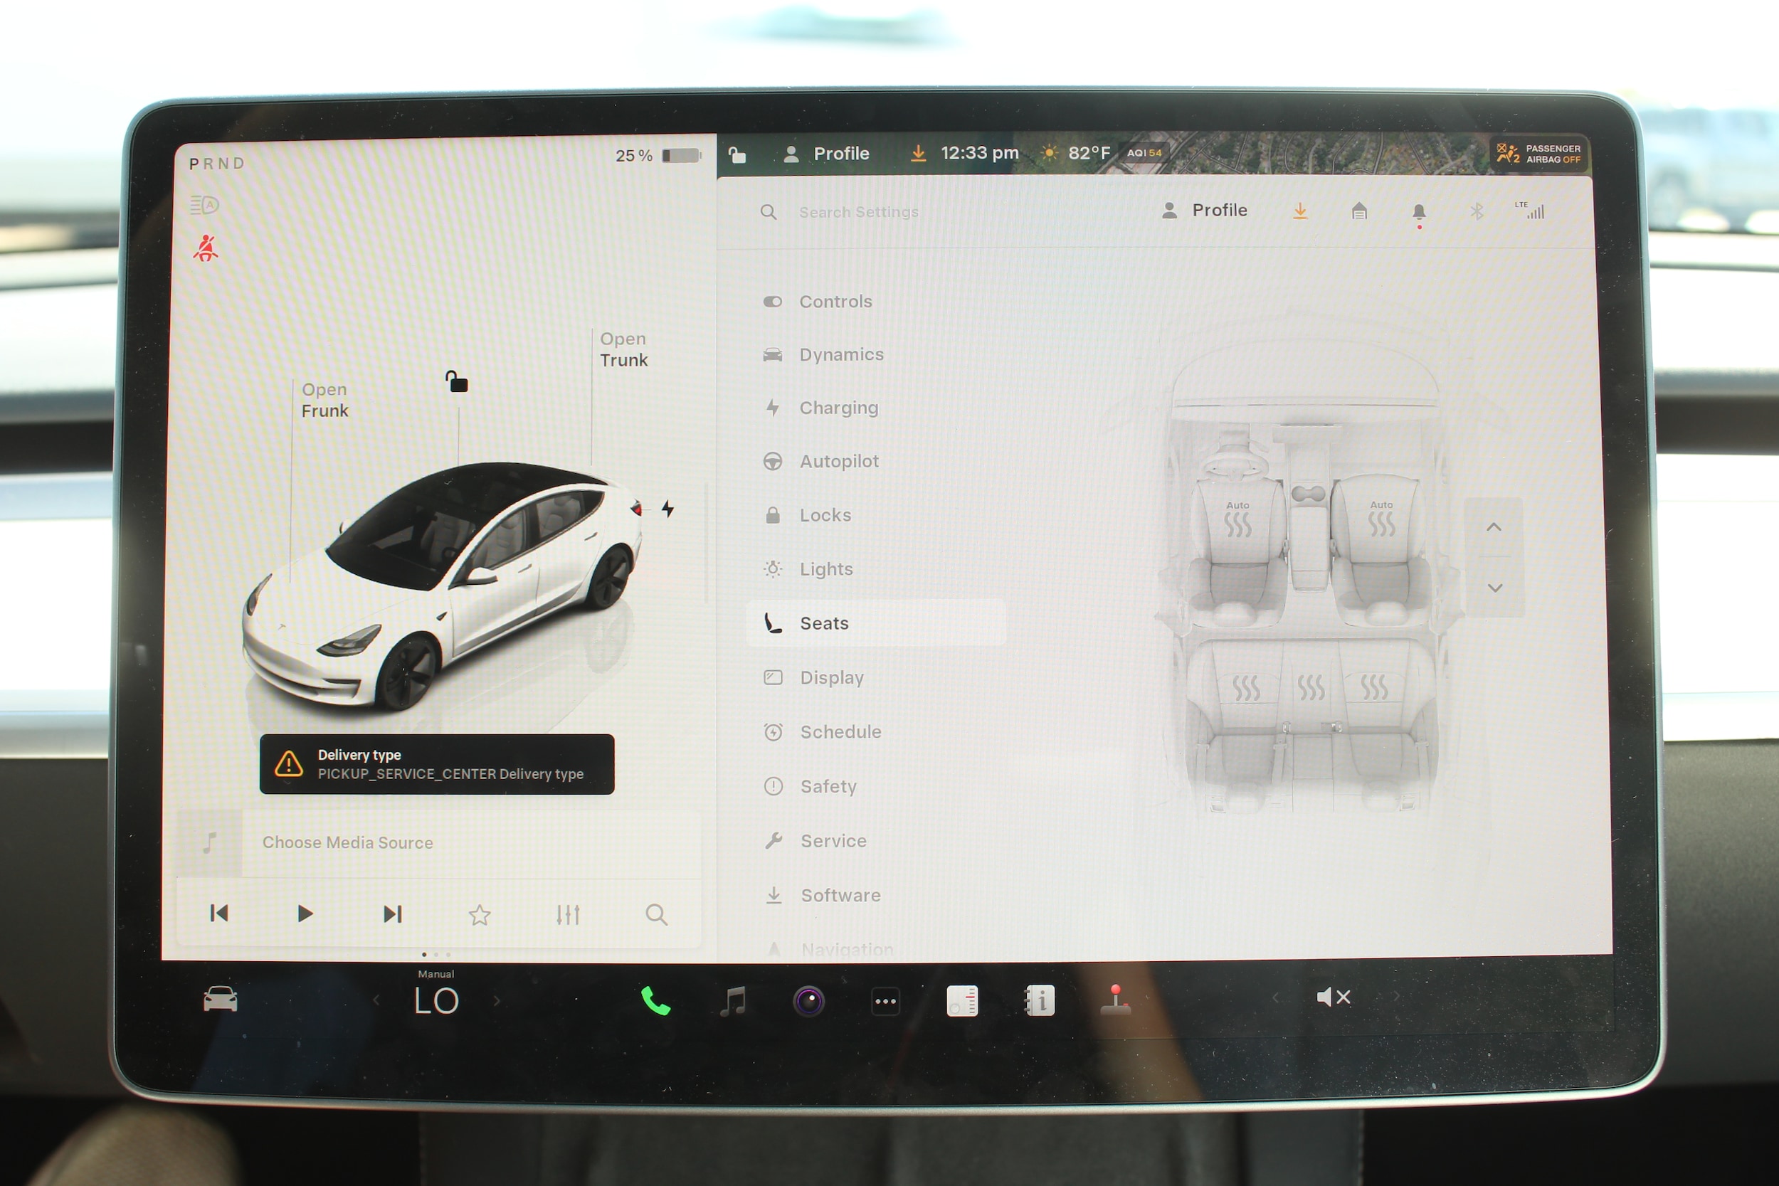Open the release notes card app icon
The image size is (1779, 1186).
(962, 1001)
